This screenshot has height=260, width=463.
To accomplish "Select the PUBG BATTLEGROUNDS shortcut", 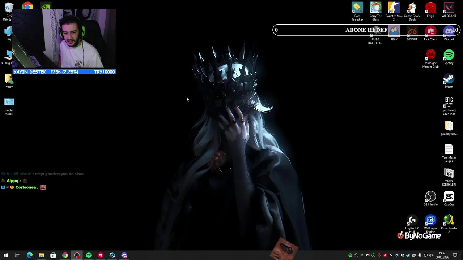I will (375, 35).
